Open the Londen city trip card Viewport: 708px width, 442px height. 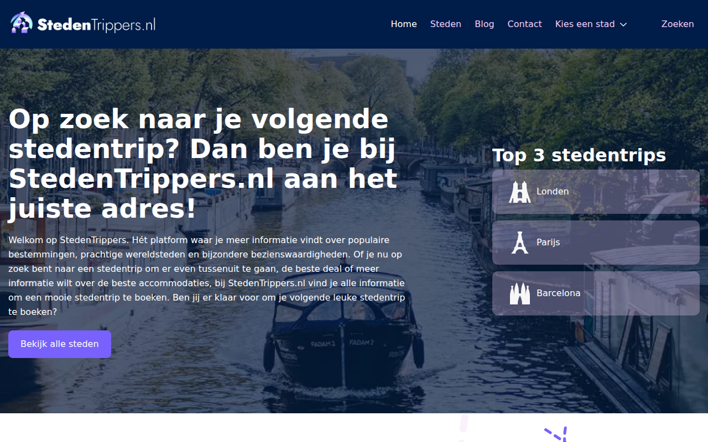(596, 192)
